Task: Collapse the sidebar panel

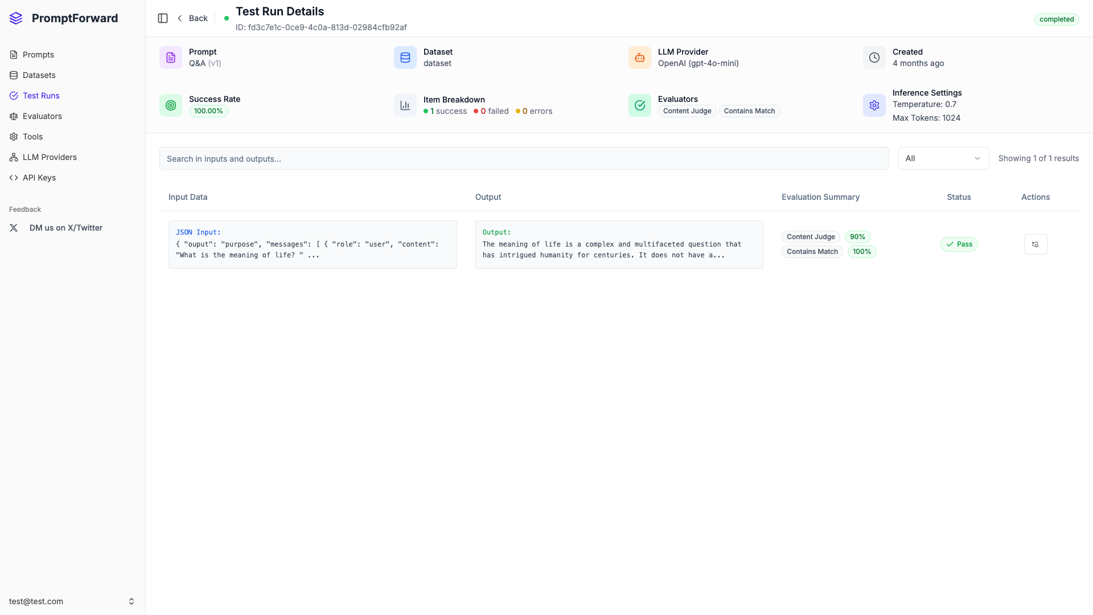Action: 163,18
